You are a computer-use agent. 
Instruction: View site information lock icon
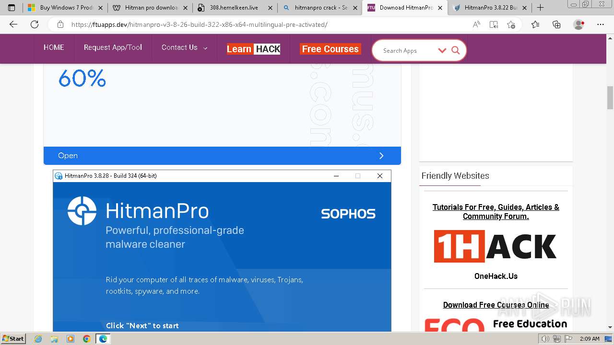pyautogui.click(x=60, y=24)
